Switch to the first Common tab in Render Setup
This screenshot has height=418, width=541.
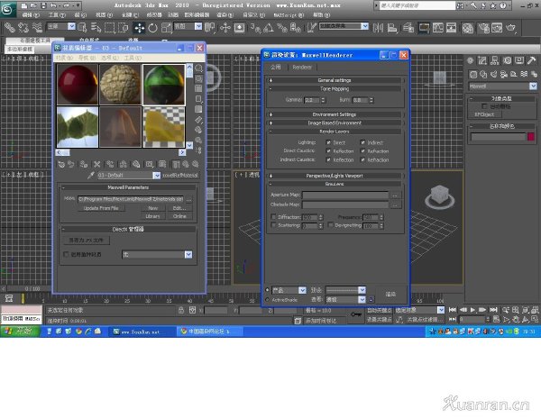(x=276, y=68)
